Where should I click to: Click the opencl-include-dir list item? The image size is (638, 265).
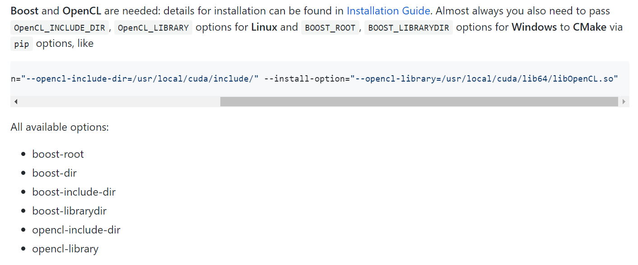[76, 230]
